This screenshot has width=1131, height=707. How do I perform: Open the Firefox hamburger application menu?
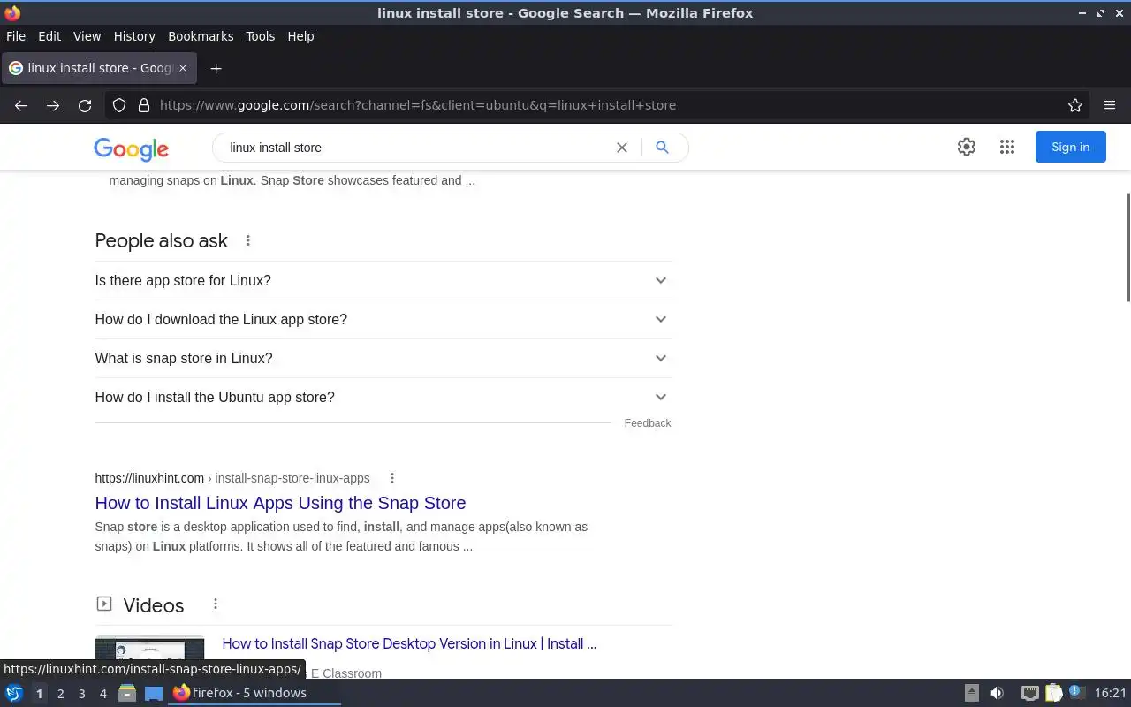click(x=1110, y=105)
